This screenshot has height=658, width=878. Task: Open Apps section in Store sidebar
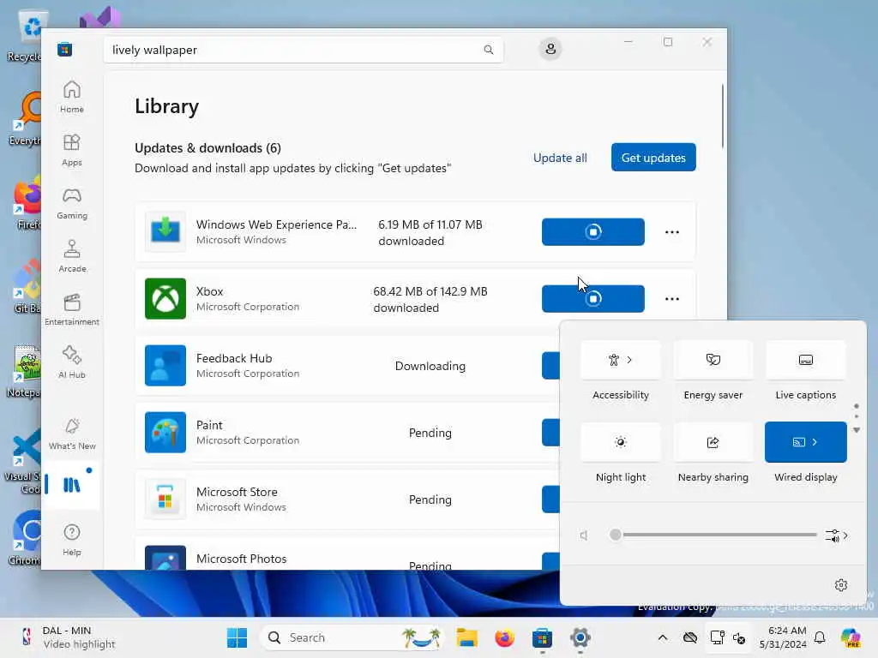tap(72, 150)
